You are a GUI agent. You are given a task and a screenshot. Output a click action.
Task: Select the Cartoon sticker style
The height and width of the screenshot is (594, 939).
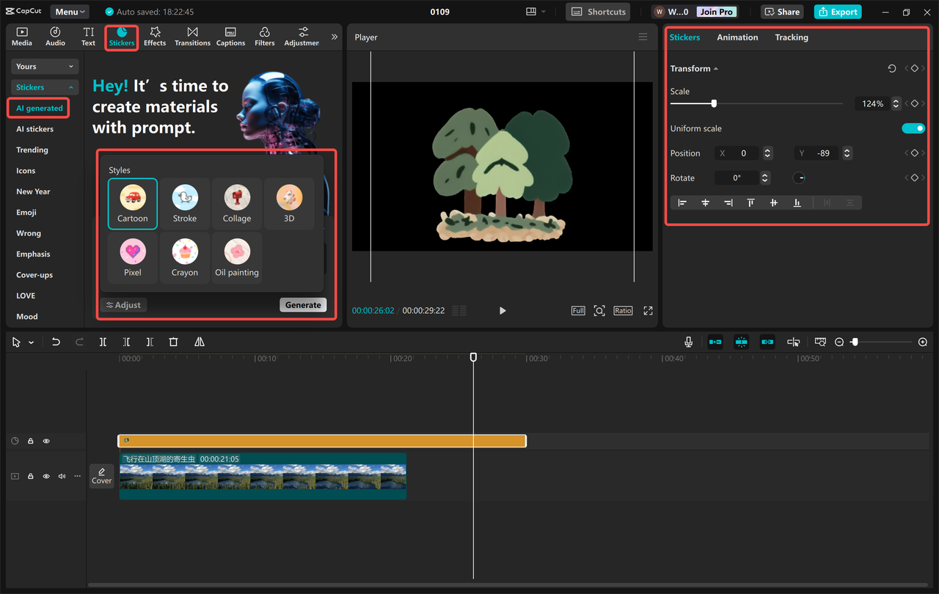coord(132,203)
